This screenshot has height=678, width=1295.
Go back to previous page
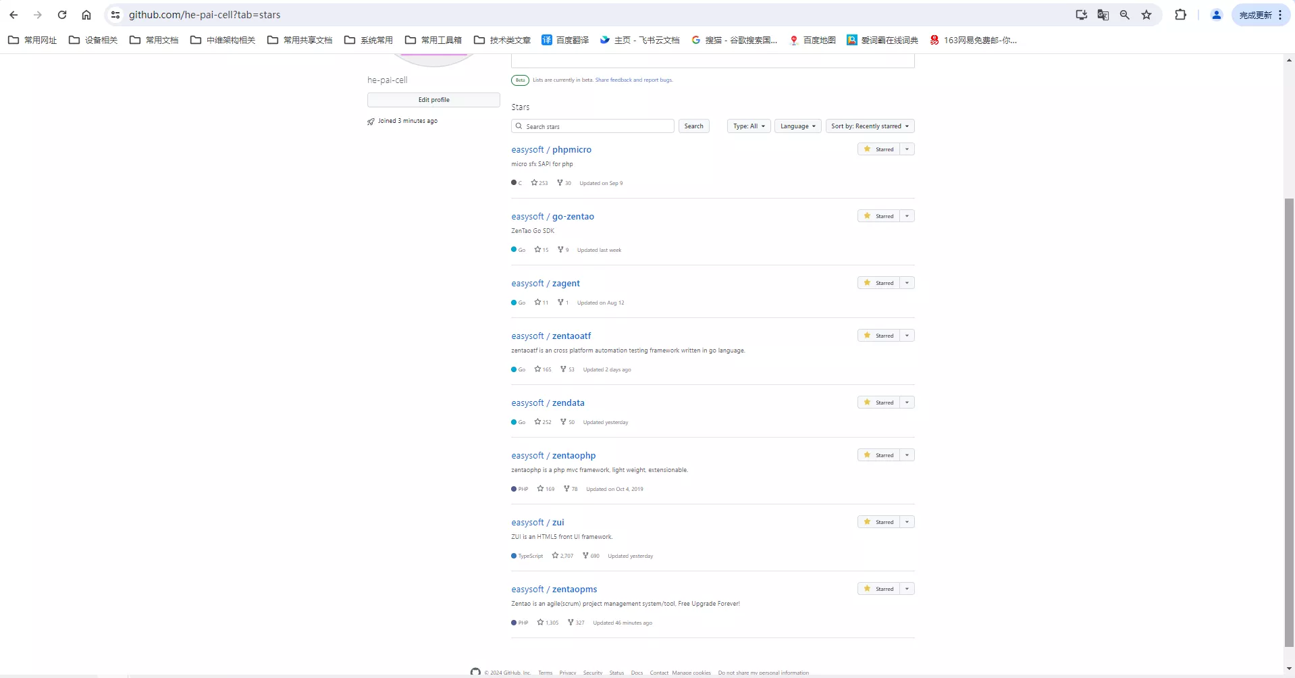click(14, 15)
